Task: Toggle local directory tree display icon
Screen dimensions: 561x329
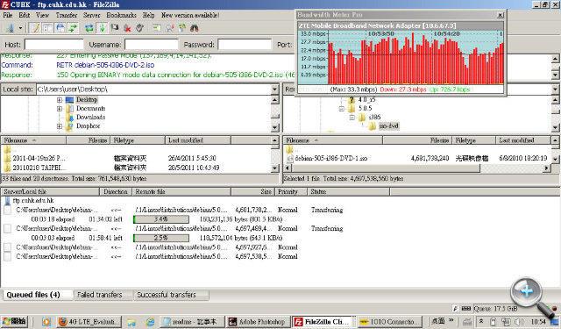Action: click(47, 28)
